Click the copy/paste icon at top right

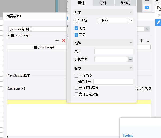pyautogui.click(x=159, y=8)
